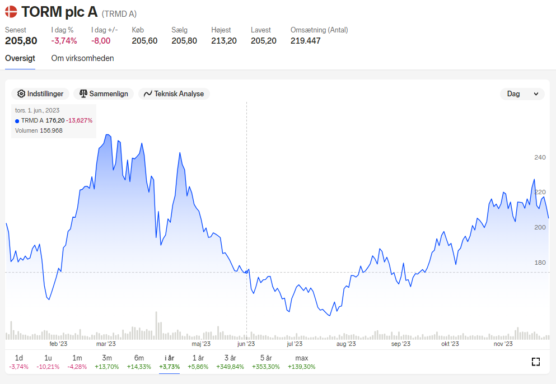Click the sep '23 axis label
This screenshot has height=384, width=556.
401,344
